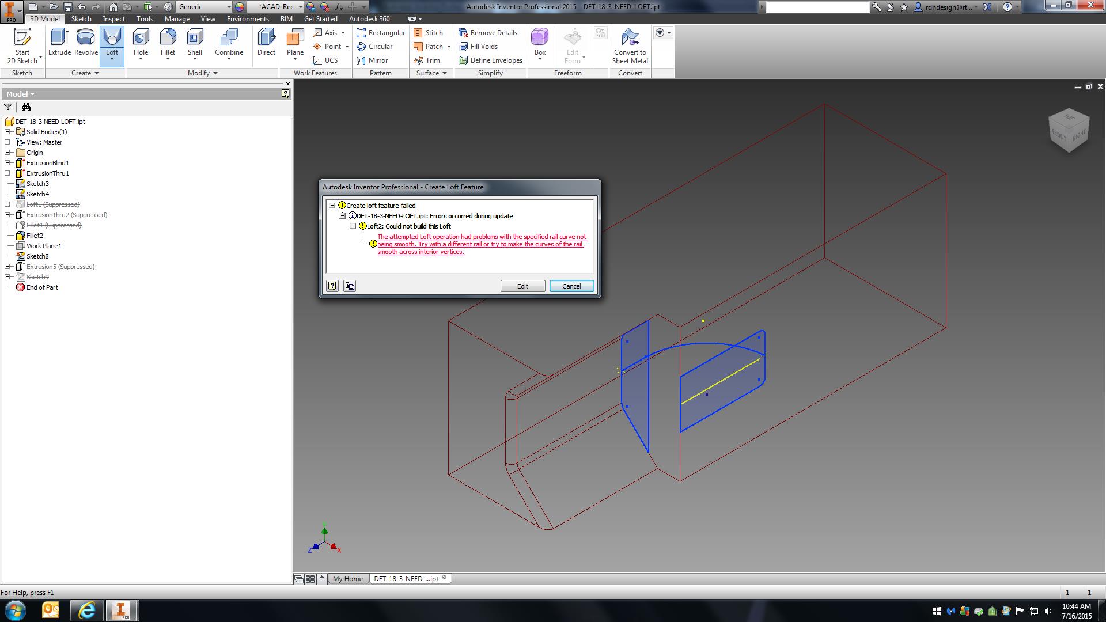Viewport: 1106px width, 622px height.
Task: Open the Combine tool
Action: [x=229, y=41]
